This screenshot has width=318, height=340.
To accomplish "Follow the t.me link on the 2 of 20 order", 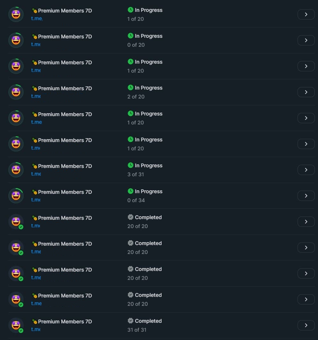I will [x=36, y=96].
